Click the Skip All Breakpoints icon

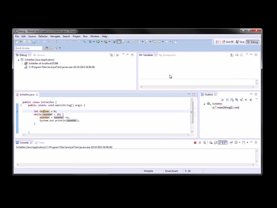coord(84,42)
